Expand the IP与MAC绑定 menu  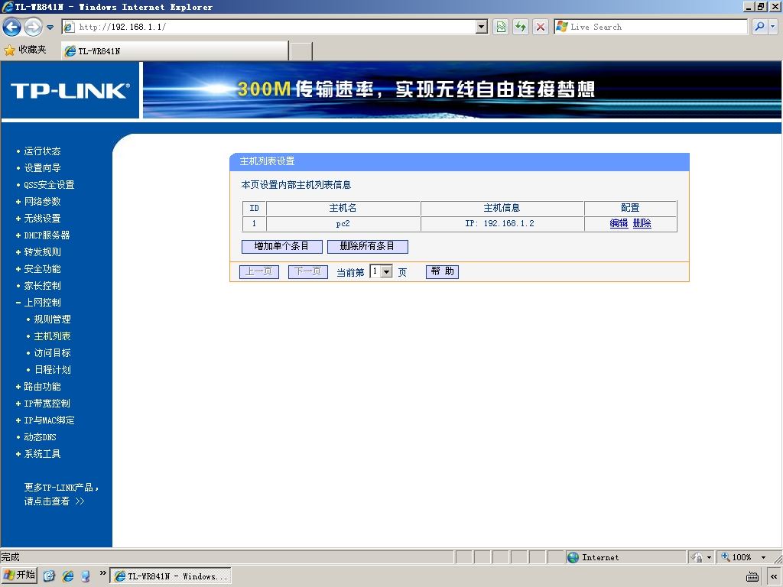pyautogui.click(x=49, y=420)
